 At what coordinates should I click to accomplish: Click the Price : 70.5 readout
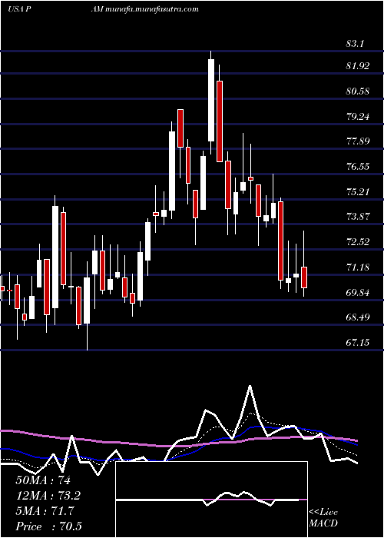(48, 526)
